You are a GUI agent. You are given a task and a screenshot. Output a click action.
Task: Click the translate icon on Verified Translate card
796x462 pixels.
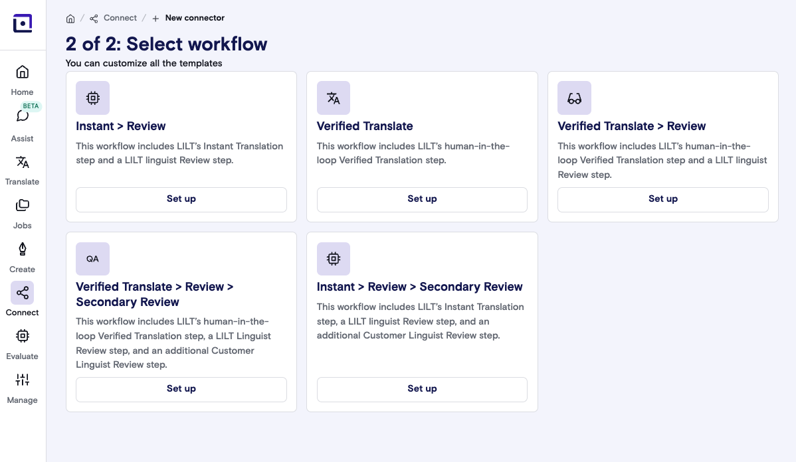point(334,98)
